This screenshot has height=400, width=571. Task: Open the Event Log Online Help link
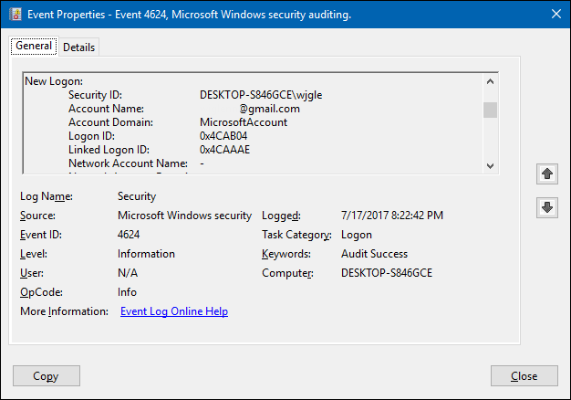pos(173,311)
